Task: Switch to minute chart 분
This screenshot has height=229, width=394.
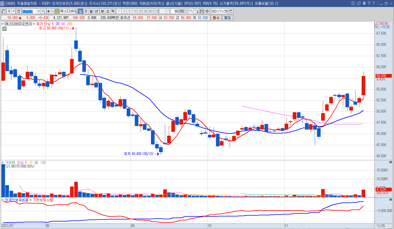Action: coord(102,11)
